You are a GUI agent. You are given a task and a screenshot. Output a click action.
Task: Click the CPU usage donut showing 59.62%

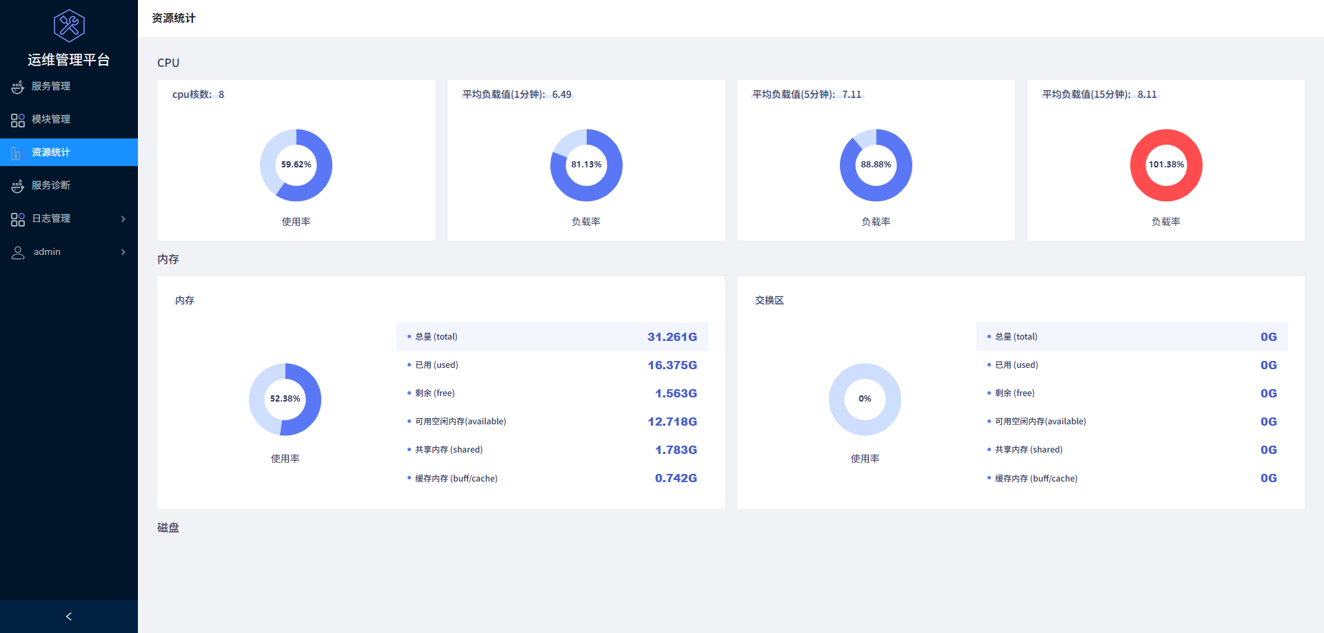coord(296,165)
